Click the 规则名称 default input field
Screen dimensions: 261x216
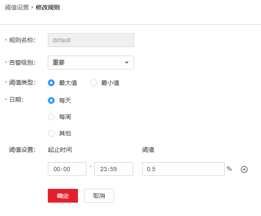pos(91,40)
